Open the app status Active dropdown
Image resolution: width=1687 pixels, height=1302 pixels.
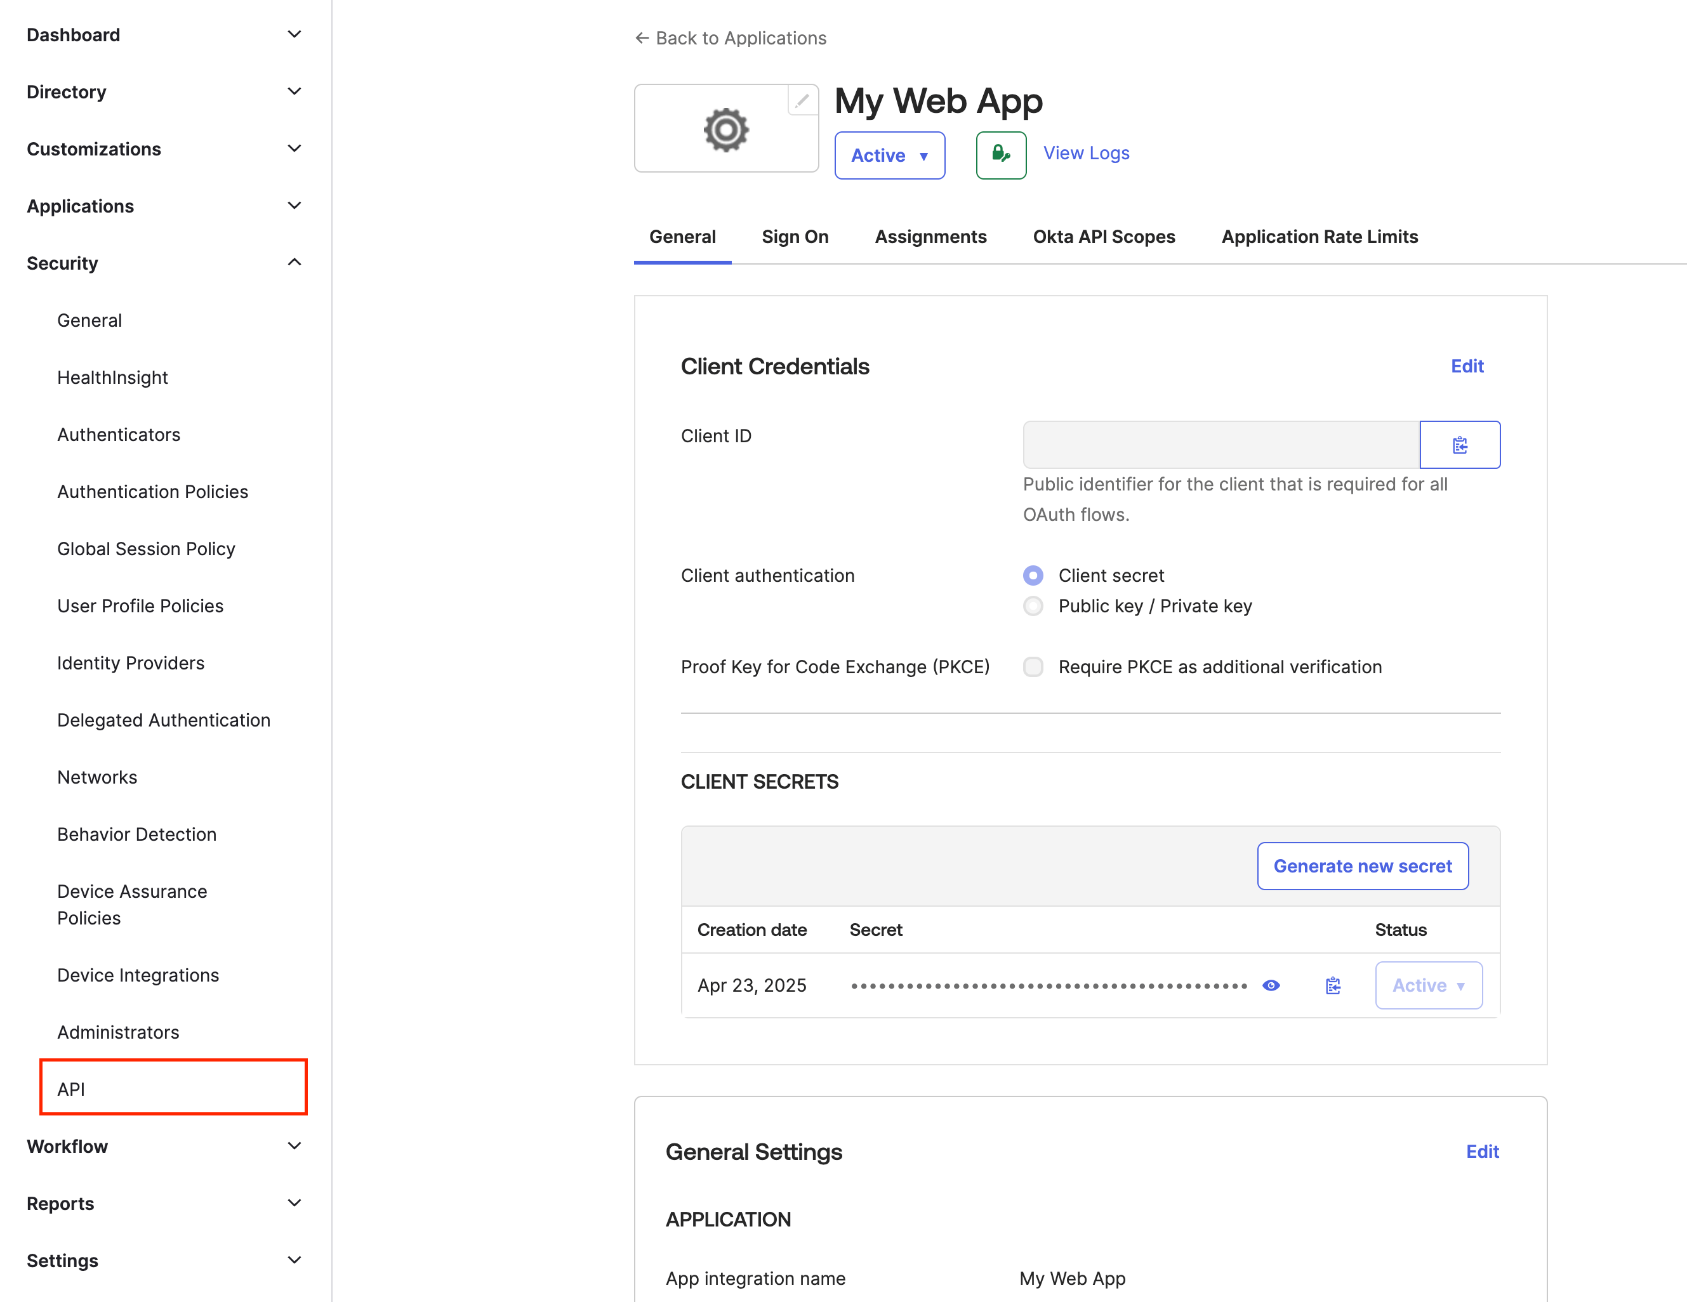[889, 155]
